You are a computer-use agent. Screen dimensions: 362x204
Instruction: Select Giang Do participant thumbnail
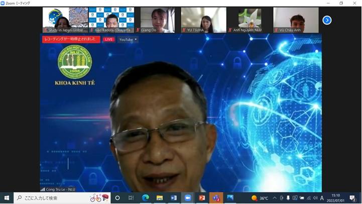pos(158,20)
